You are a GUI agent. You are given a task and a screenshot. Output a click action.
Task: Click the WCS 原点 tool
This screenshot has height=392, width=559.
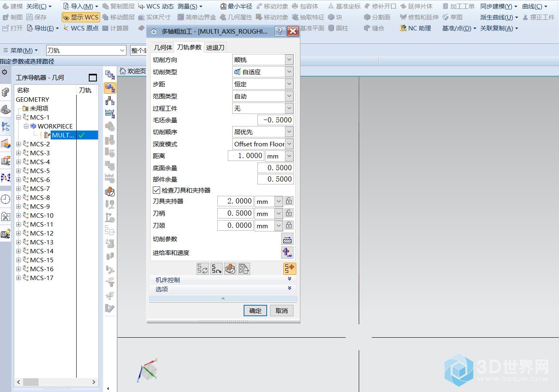81,28
